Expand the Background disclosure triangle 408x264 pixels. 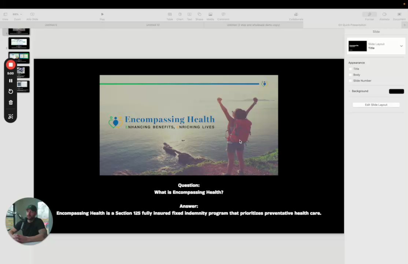[349, 91]
